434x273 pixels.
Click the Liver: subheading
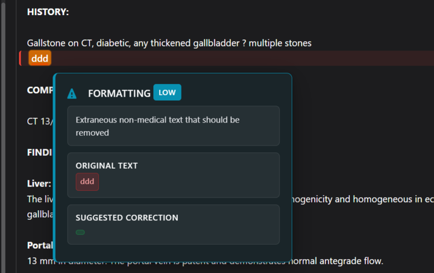coord(39,183)
